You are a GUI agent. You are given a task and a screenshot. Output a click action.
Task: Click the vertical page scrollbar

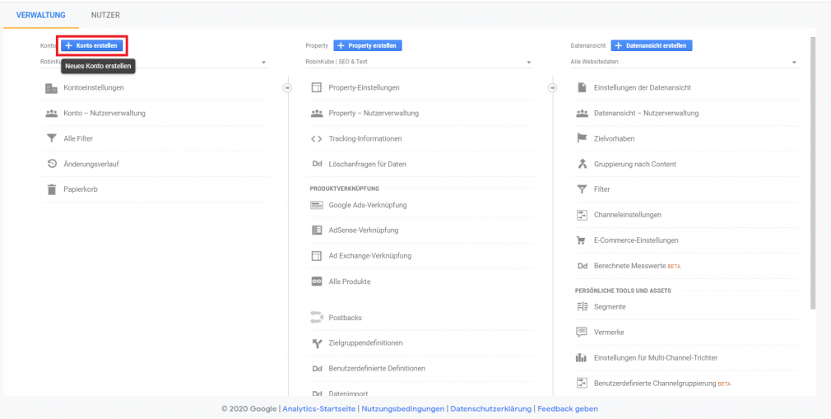pyautogui.click(x=813, y=172)
